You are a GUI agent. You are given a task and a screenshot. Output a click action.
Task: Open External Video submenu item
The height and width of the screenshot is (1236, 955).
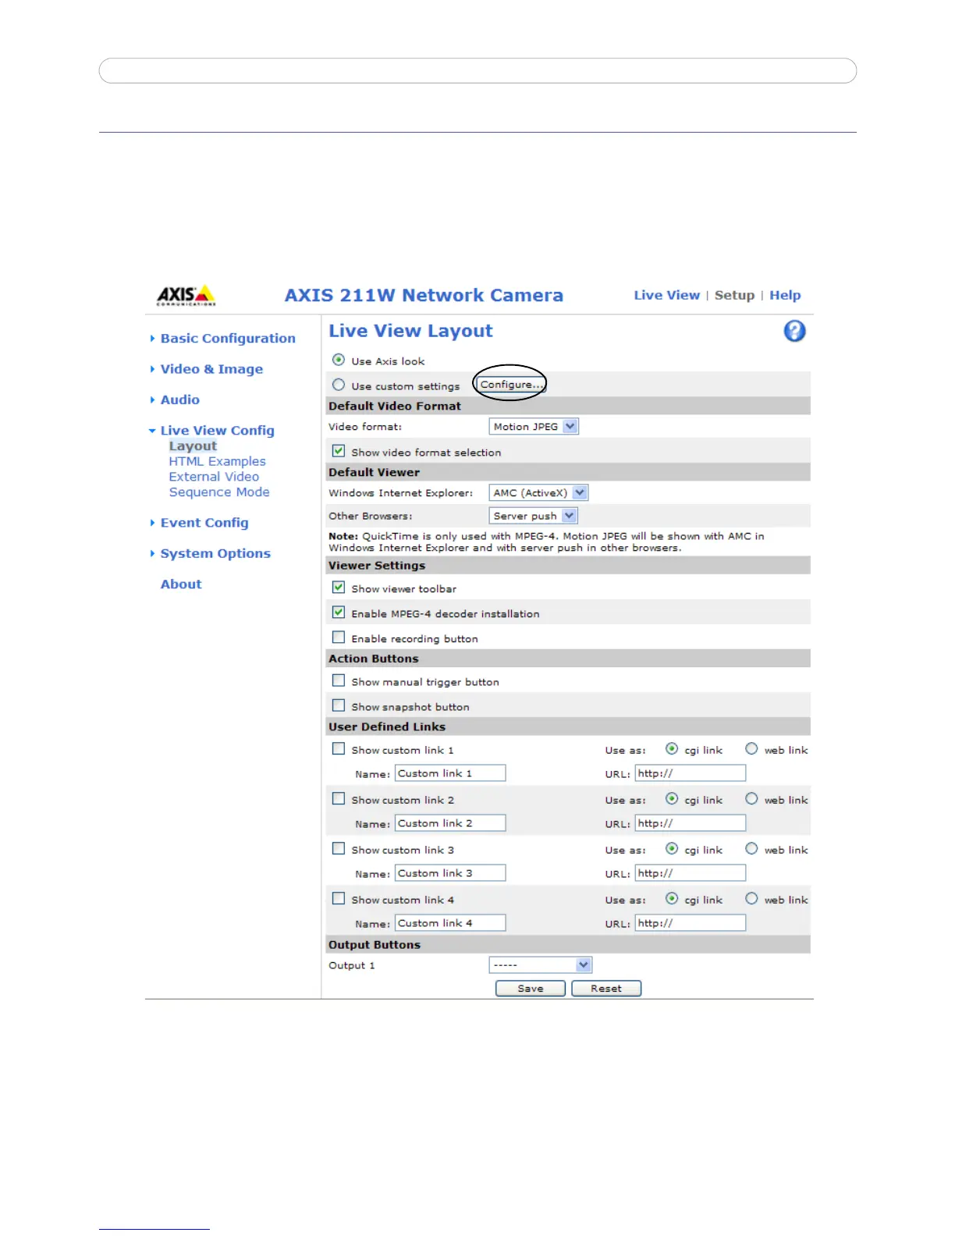214,477
